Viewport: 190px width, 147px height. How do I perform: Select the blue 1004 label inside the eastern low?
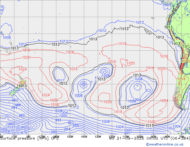(137, 100)
